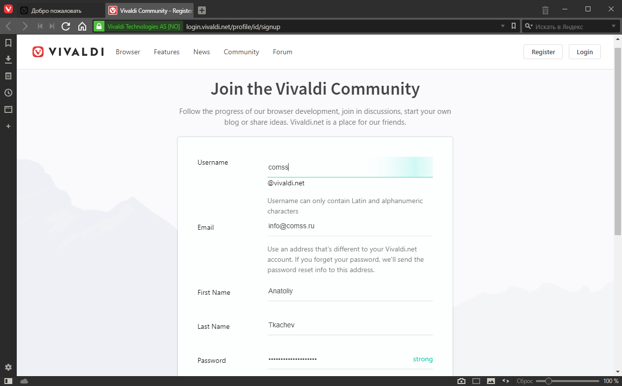Add bookmark icon in address bar
622x386 pixels.
[514, 26]
